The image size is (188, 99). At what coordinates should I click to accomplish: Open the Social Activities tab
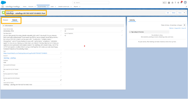coord(42,6)
